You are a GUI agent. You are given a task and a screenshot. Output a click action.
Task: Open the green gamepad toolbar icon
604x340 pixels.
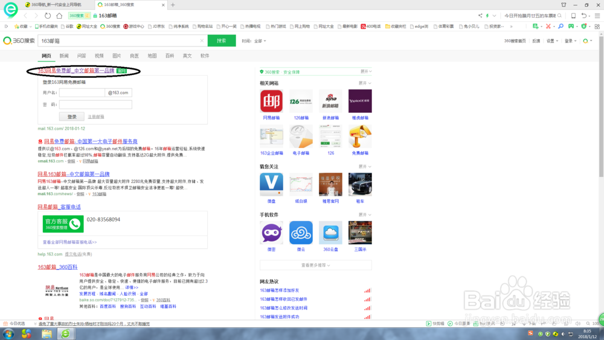571,26
